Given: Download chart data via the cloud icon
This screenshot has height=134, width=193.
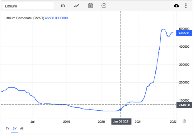Looking at the screenshot, I should click(x=176, y=6).
